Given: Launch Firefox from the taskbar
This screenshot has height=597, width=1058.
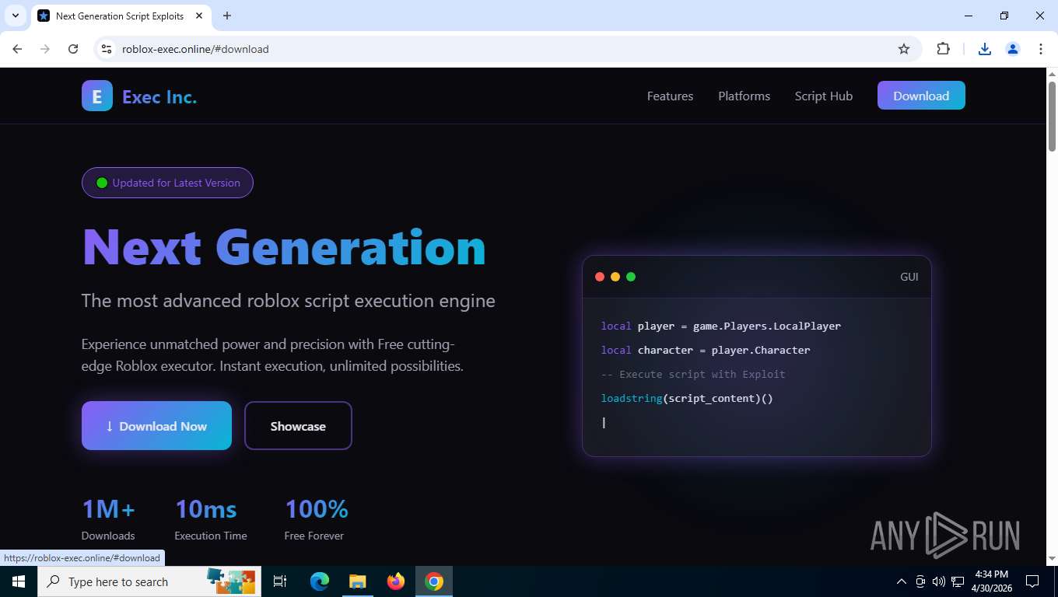Looking at the screenshot, I should pyautogui.click(x=396, y=581).
